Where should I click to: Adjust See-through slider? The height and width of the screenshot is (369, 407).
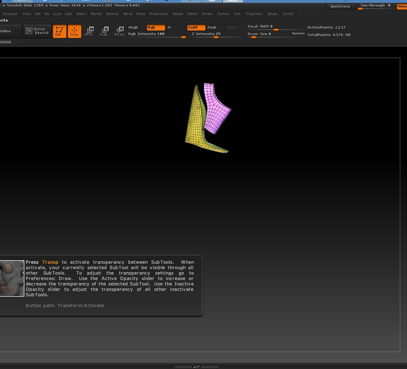pos(375,6)
